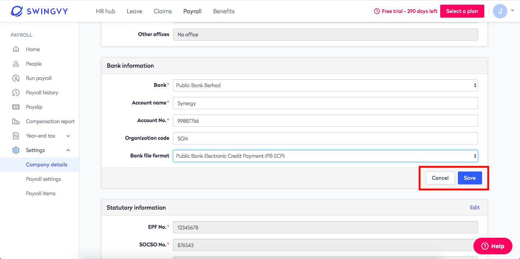Open the Benefits tab
The height and width of the screenshot is (259, 520).
(x=224, y=11)
